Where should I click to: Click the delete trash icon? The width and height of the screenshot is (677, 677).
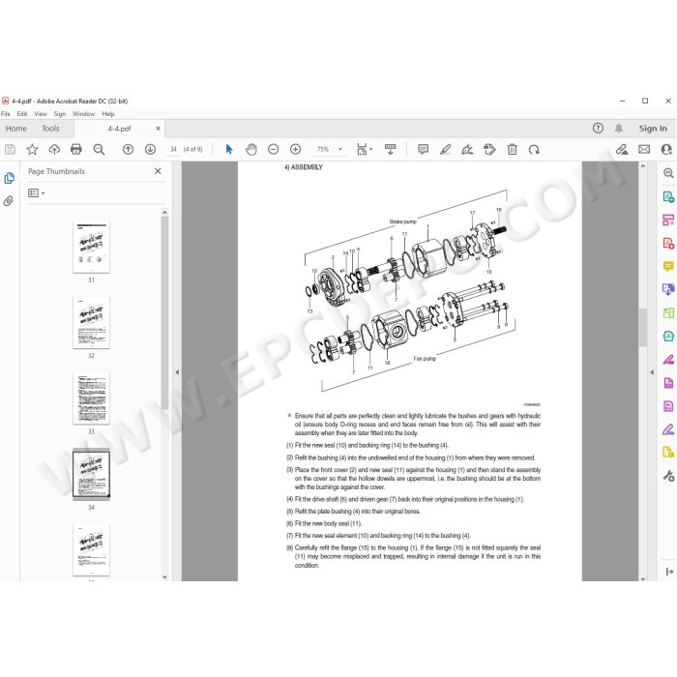512,149
